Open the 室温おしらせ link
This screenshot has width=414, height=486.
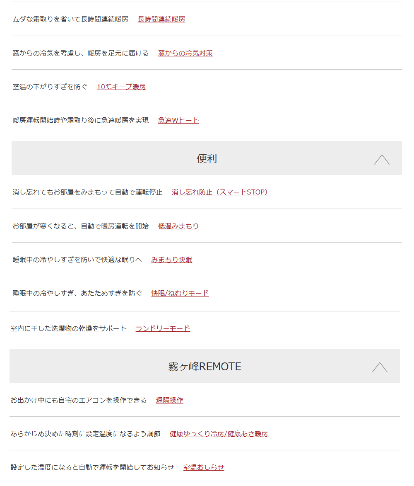204,467
